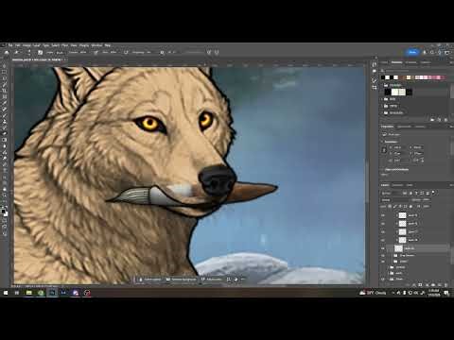Switch to the Paths tab
This screenshot has width=454, height=340.
pos(410,185)
